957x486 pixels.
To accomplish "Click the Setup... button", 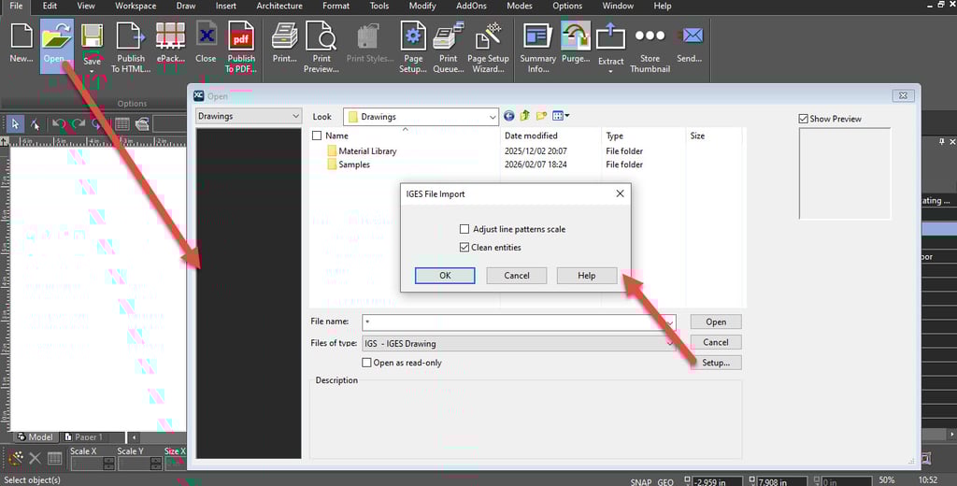I will coord(716,363).
